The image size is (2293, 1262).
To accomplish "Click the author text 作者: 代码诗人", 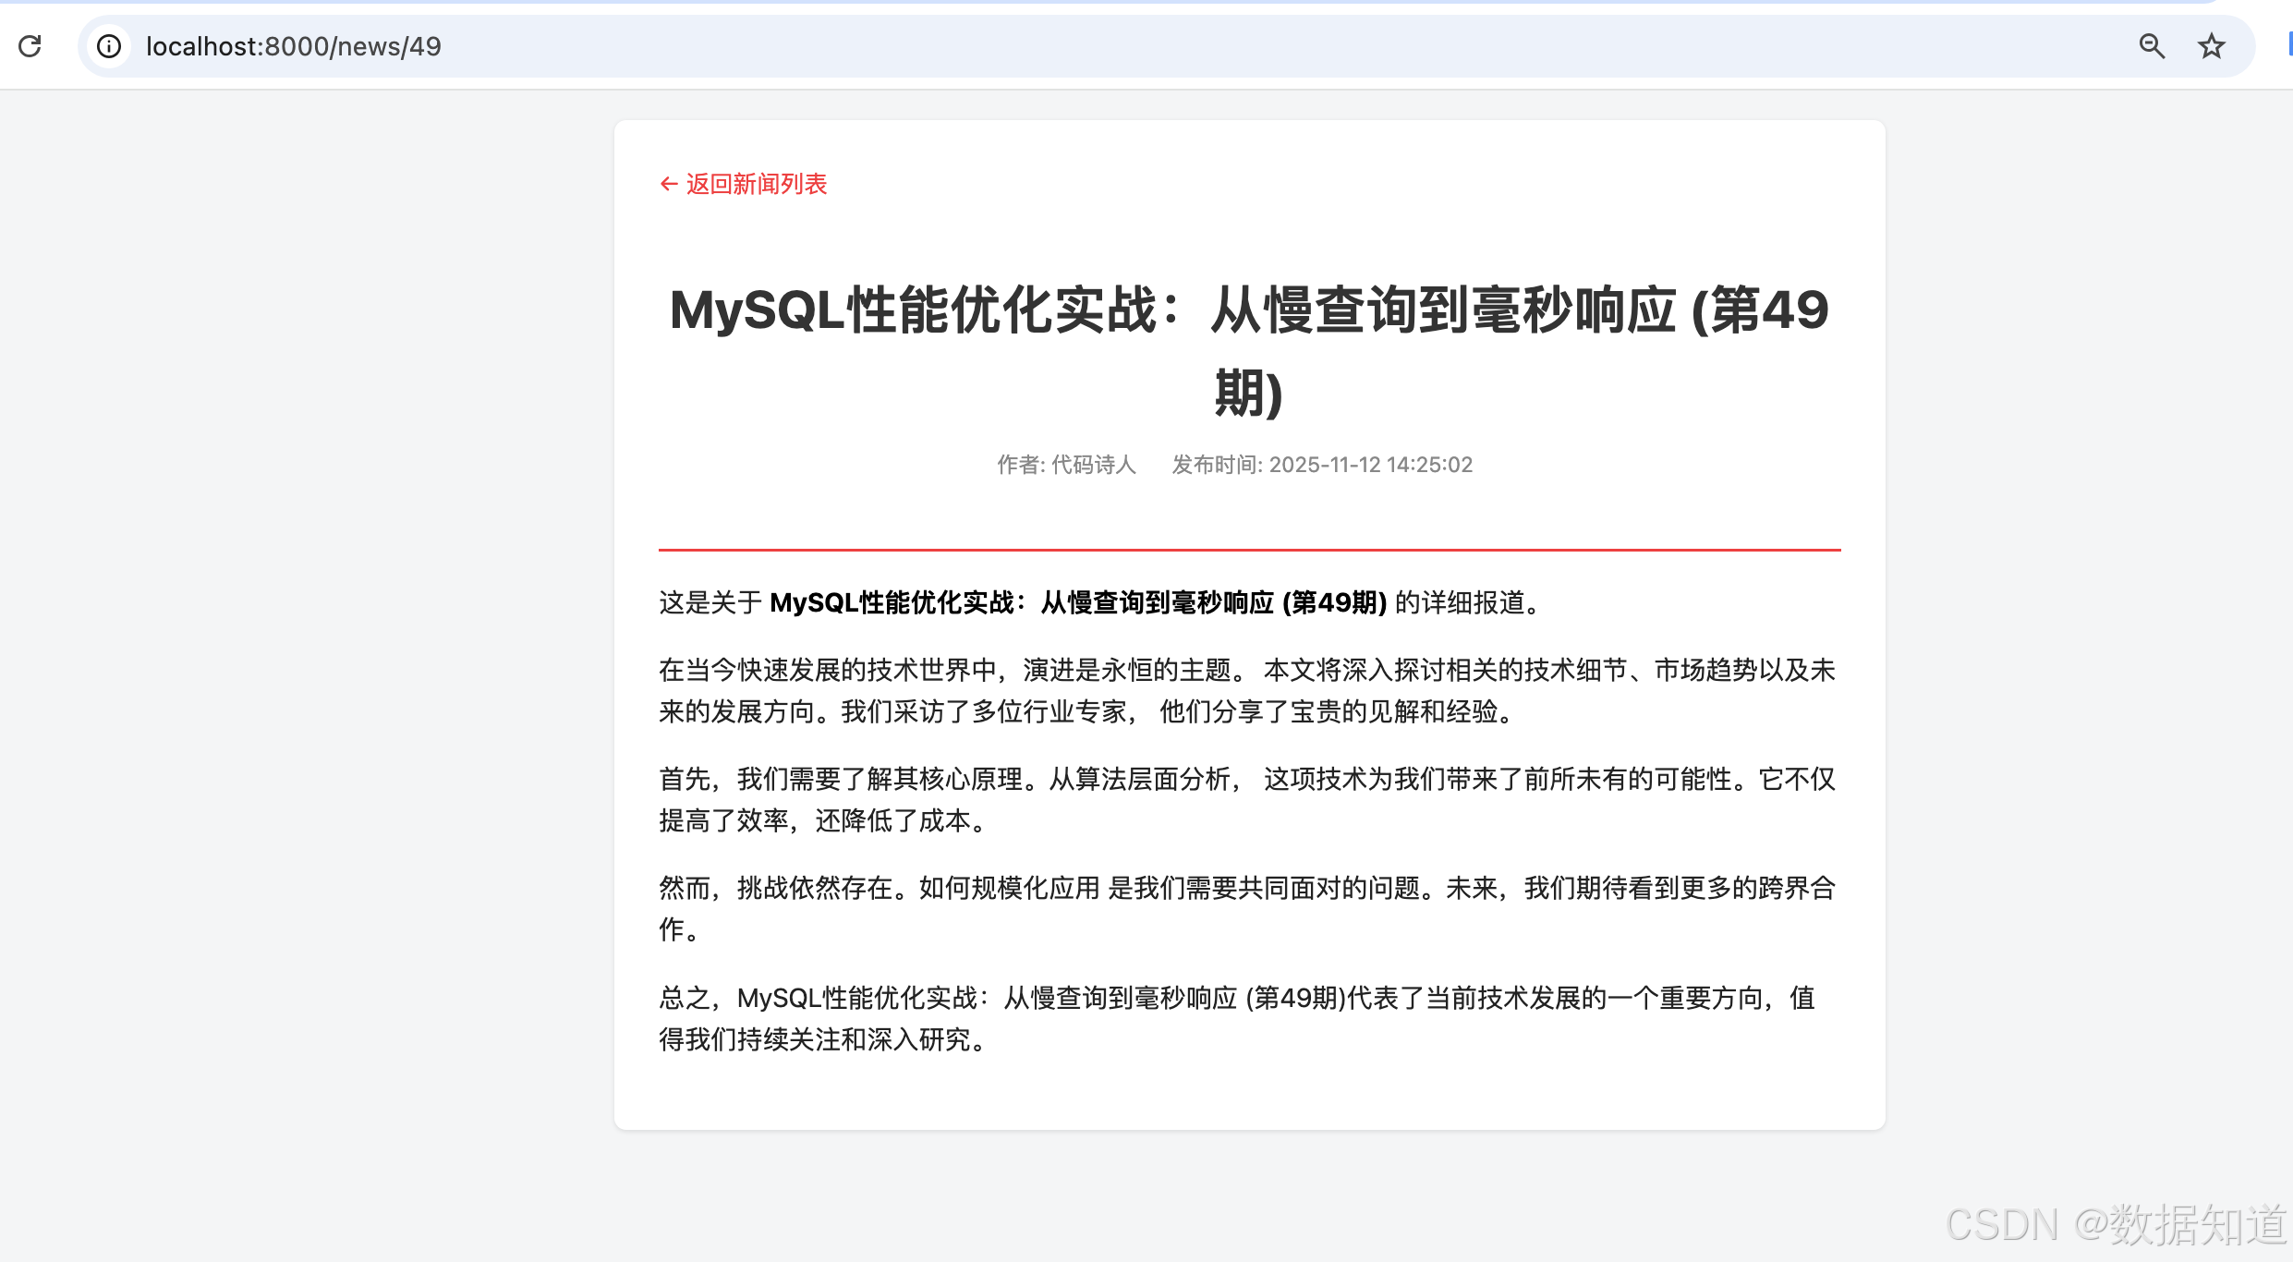I will click(1066, 465).
